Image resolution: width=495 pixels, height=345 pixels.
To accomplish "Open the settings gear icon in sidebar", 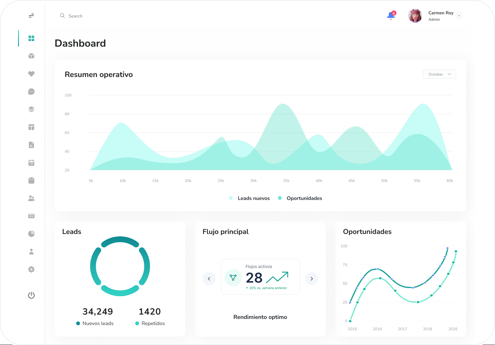I will point(31,269).
